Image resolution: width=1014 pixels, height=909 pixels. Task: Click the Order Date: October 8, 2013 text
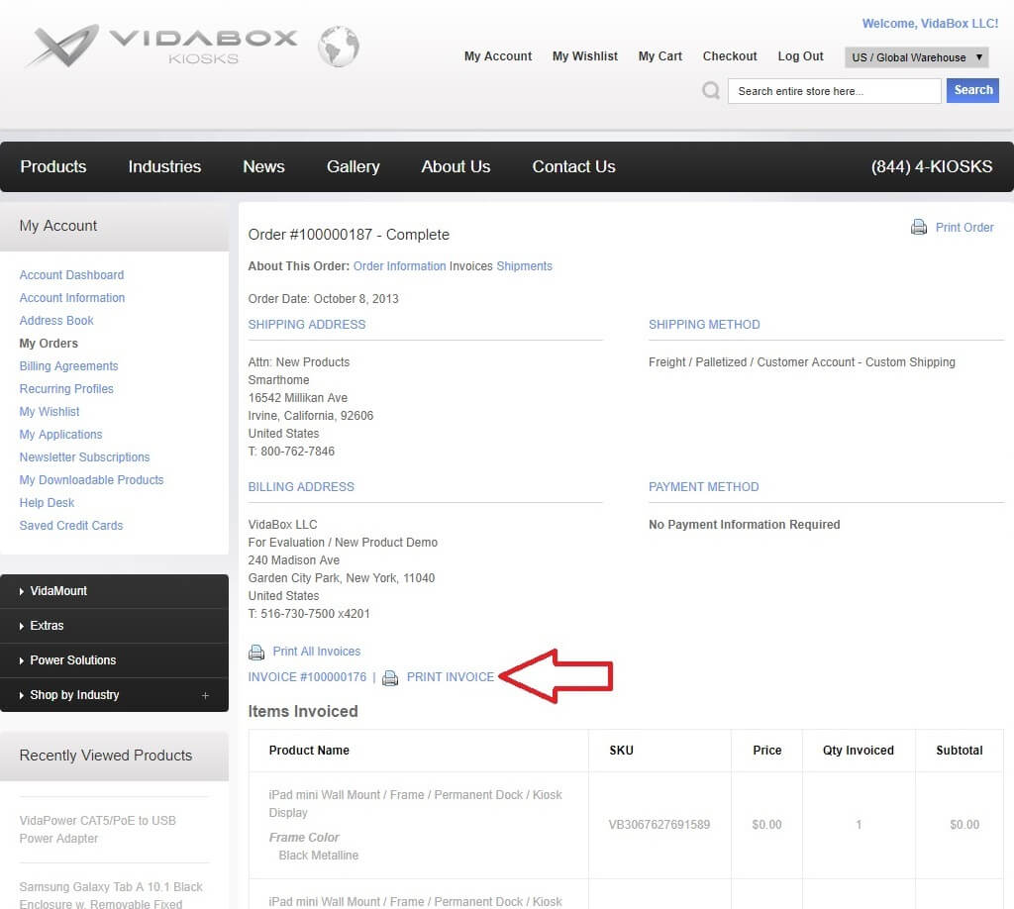pos(324,299)
